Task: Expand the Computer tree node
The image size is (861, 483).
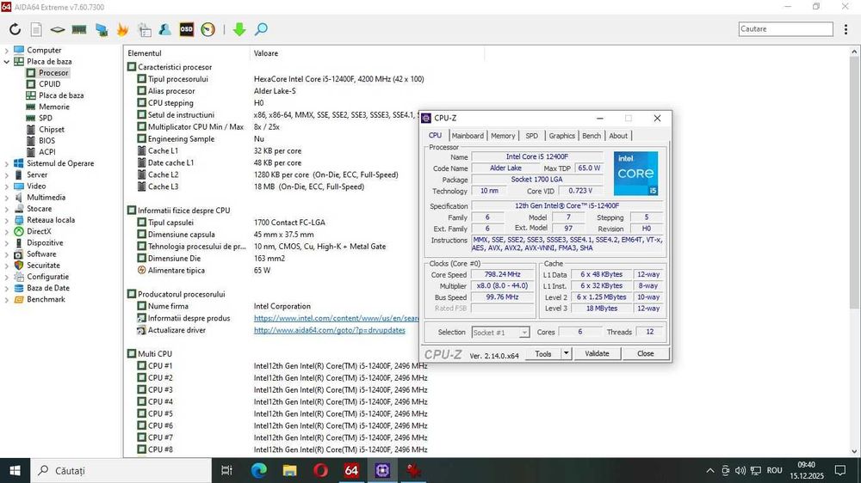Action: 7,51
